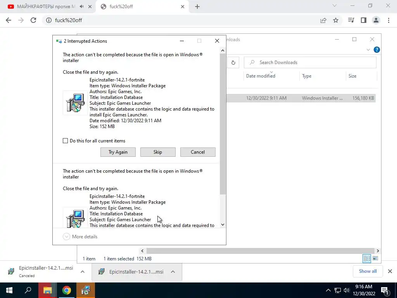Show hidden tray icons chevron
Viewport: 397px width, 298px height.
click(x=328, y=290)
